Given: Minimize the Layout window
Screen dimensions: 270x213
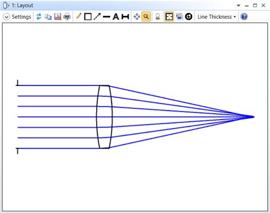Looking at the screenshot, I should 247,6.
